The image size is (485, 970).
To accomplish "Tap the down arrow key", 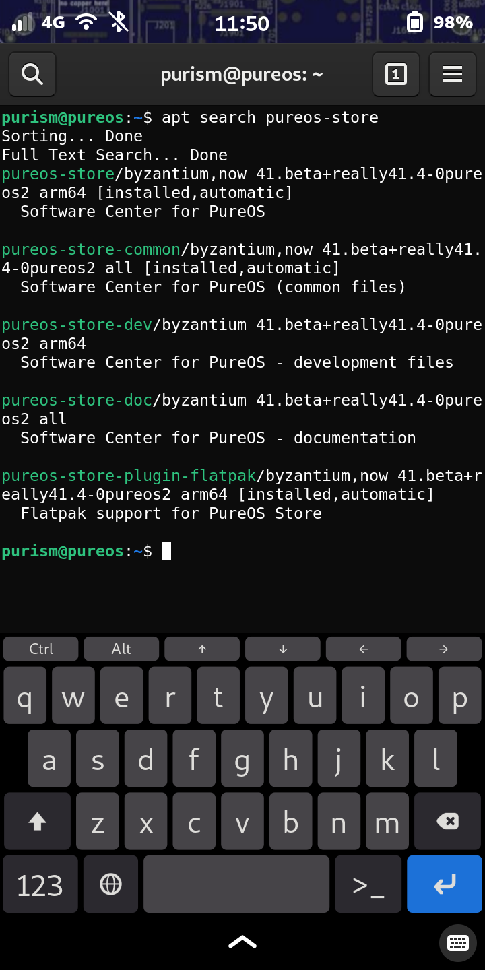I will pos(283,649).
